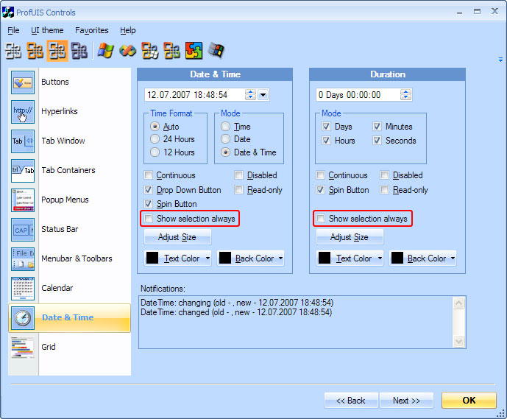Select the Time mode radio button
507x419 pixels.
pos(225,127)
